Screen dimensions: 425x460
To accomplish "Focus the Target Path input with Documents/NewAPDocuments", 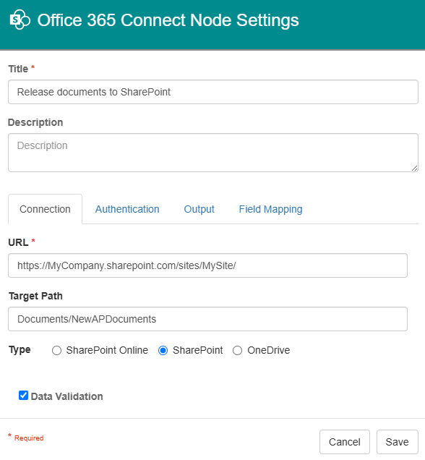I will (208, 319).
